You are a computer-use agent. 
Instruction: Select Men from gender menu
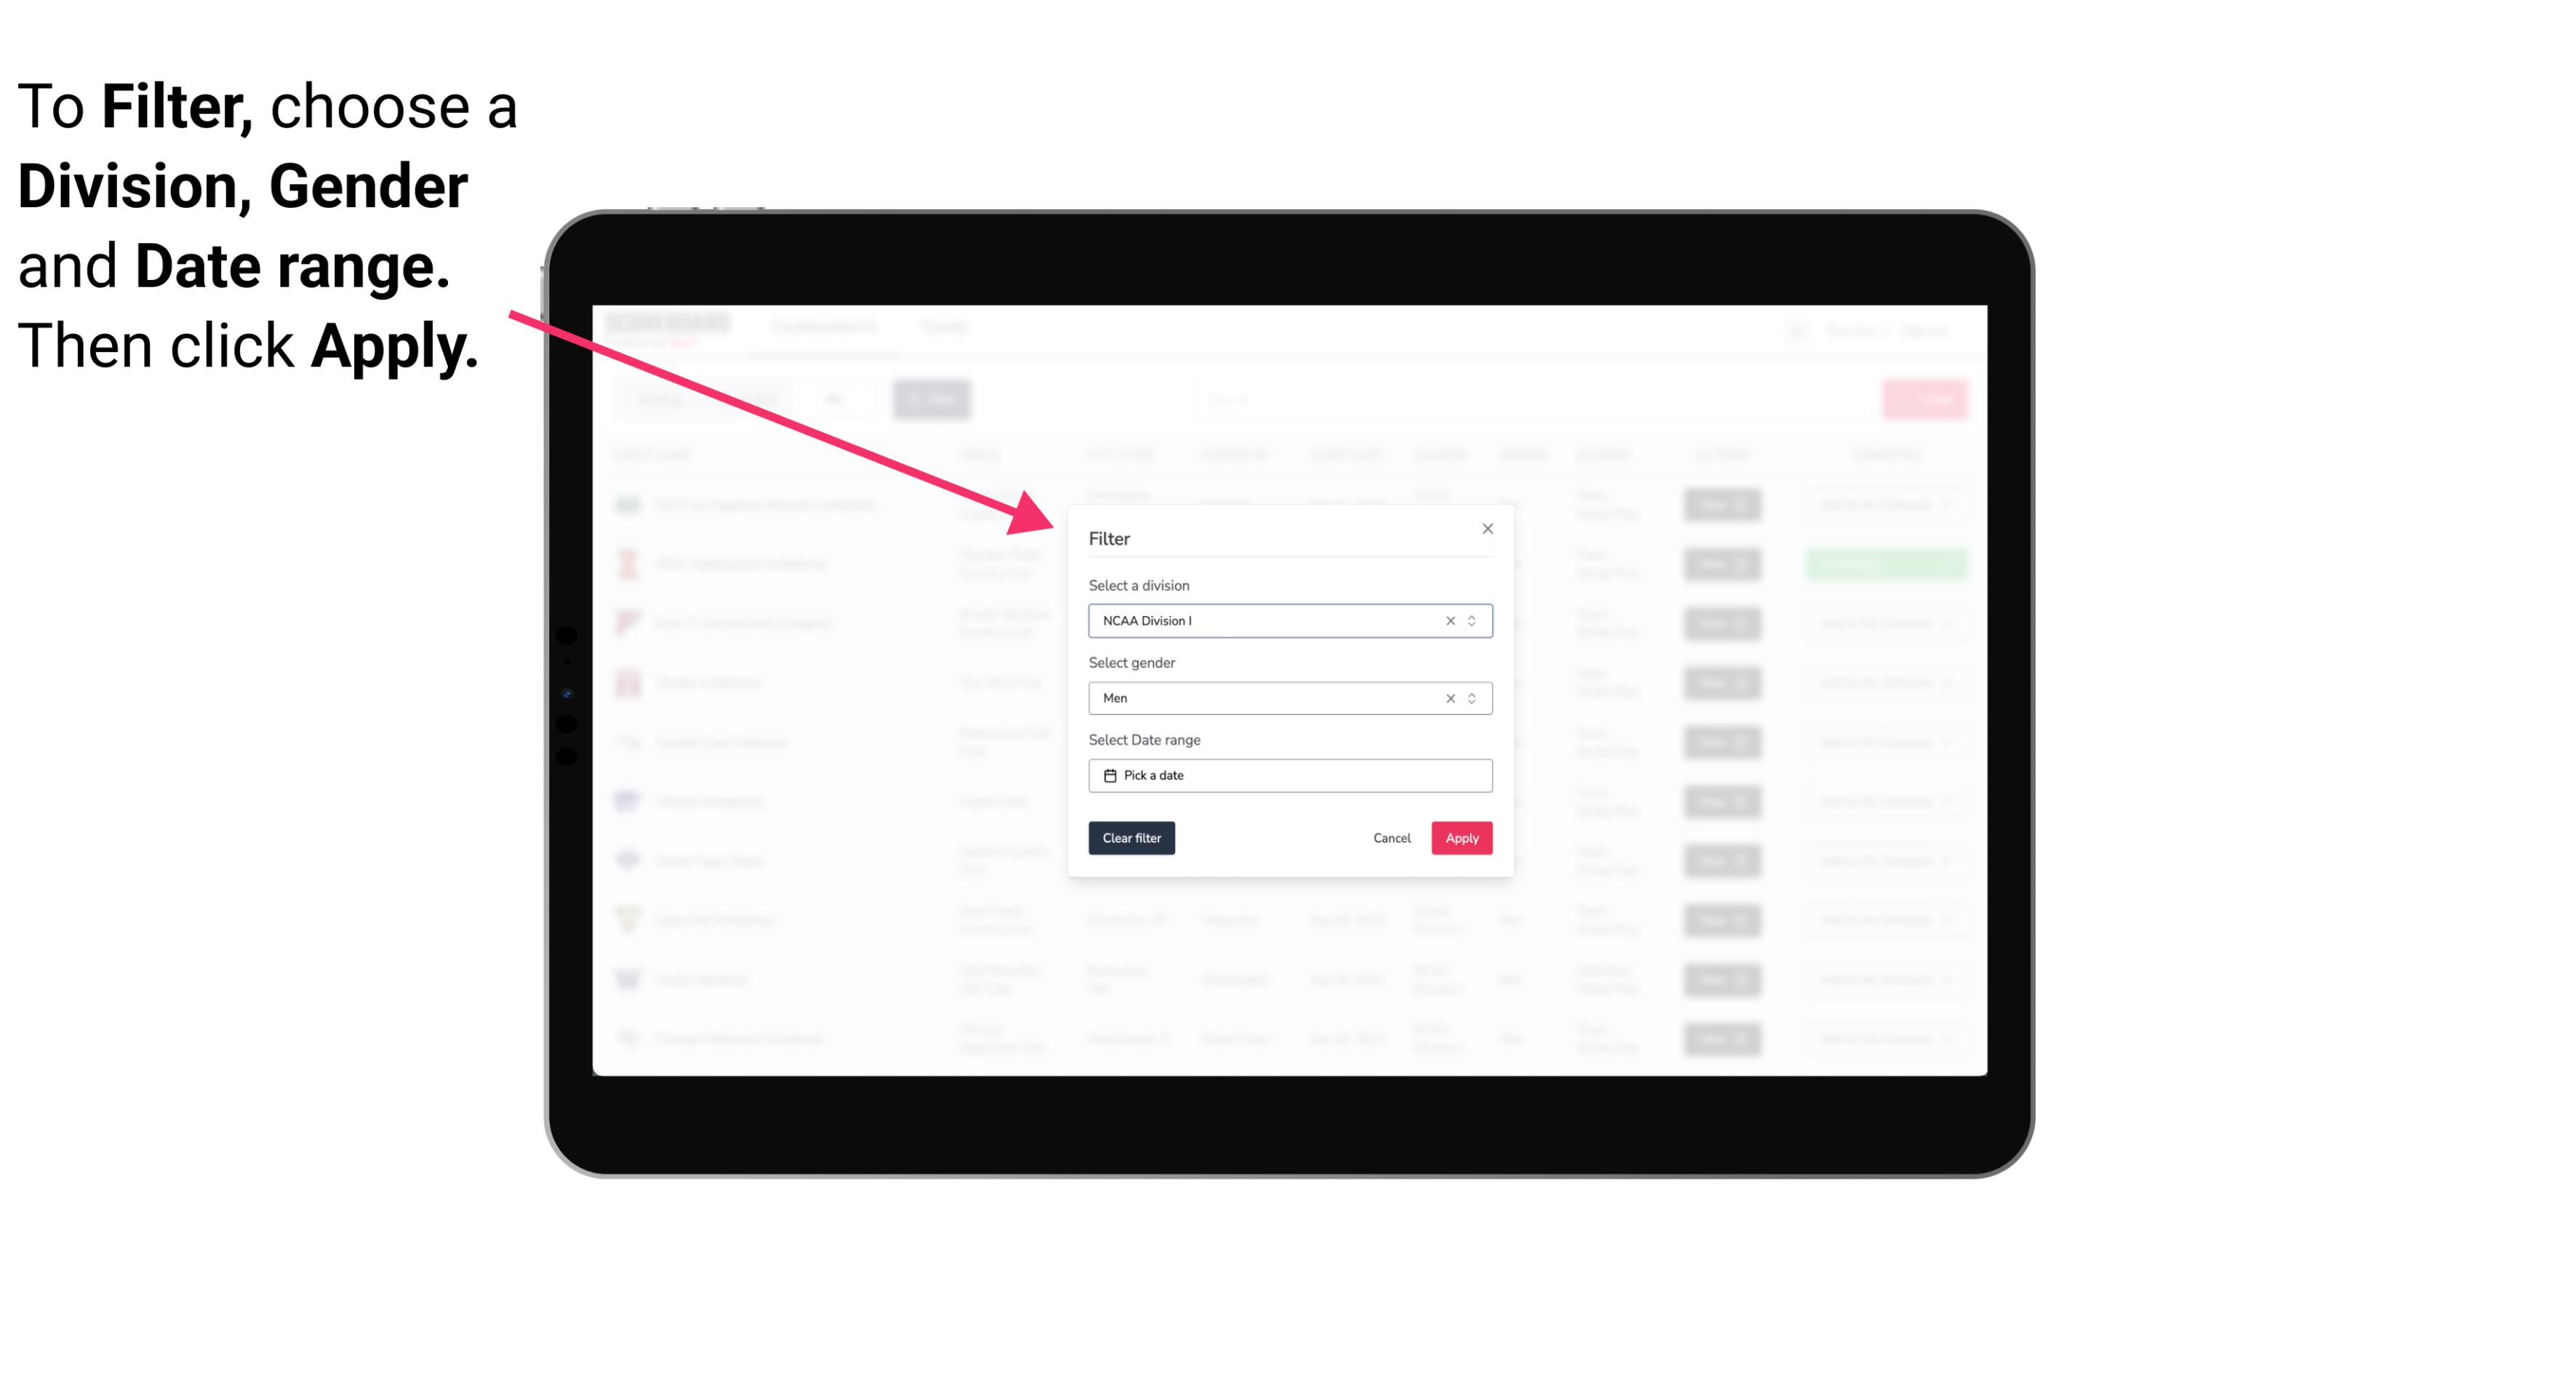[1287, 697]
